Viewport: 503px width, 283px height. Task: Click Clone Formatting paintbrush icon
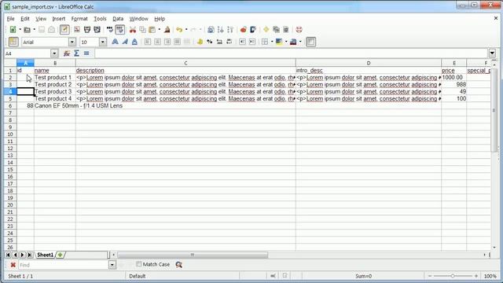167,30
